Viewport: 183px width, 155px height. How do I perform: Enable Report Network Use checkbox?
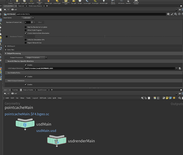[x=25, y=43]
